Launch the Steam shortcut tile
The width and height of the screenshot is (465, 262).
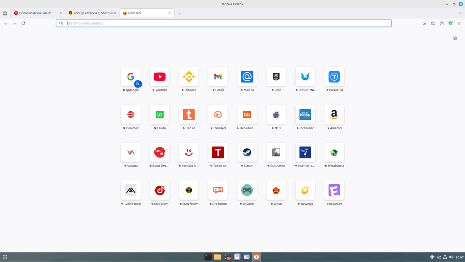click(x=247, y=152)
